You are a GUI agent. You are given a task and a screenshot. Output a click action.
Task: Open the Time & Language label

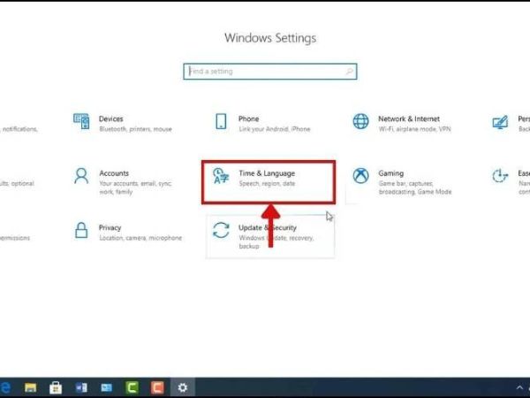267,173
